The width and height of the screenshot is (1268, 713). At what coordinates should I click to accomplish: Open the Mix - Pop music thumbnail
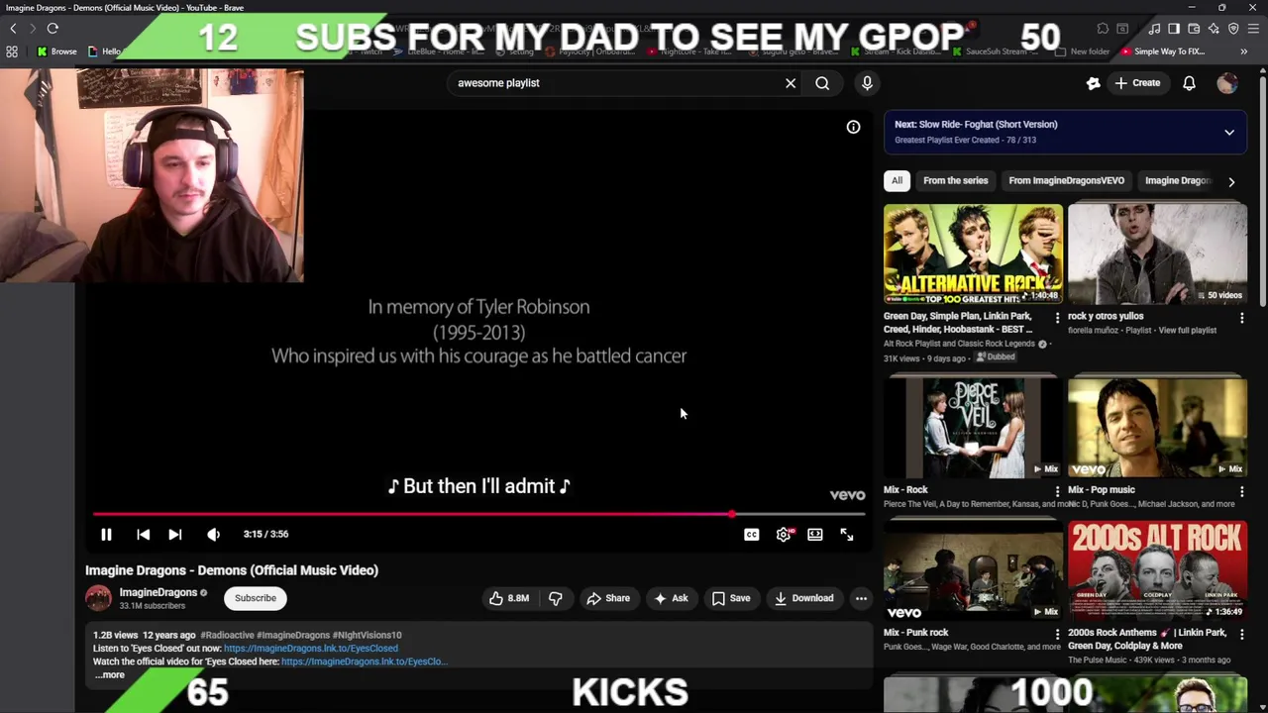tap(1157, 427)
